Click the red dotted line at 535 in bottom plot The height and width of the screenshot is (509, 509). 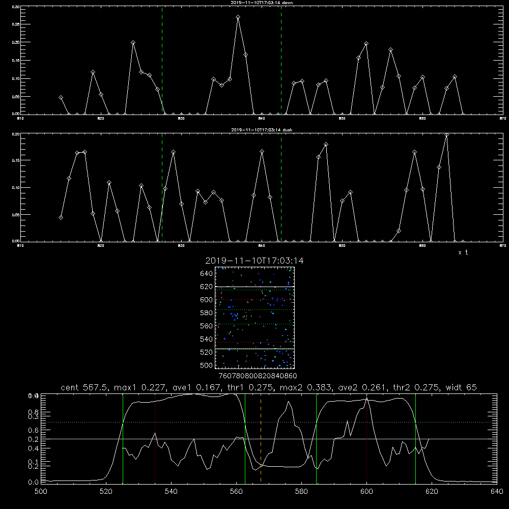(x=155, y=438)
